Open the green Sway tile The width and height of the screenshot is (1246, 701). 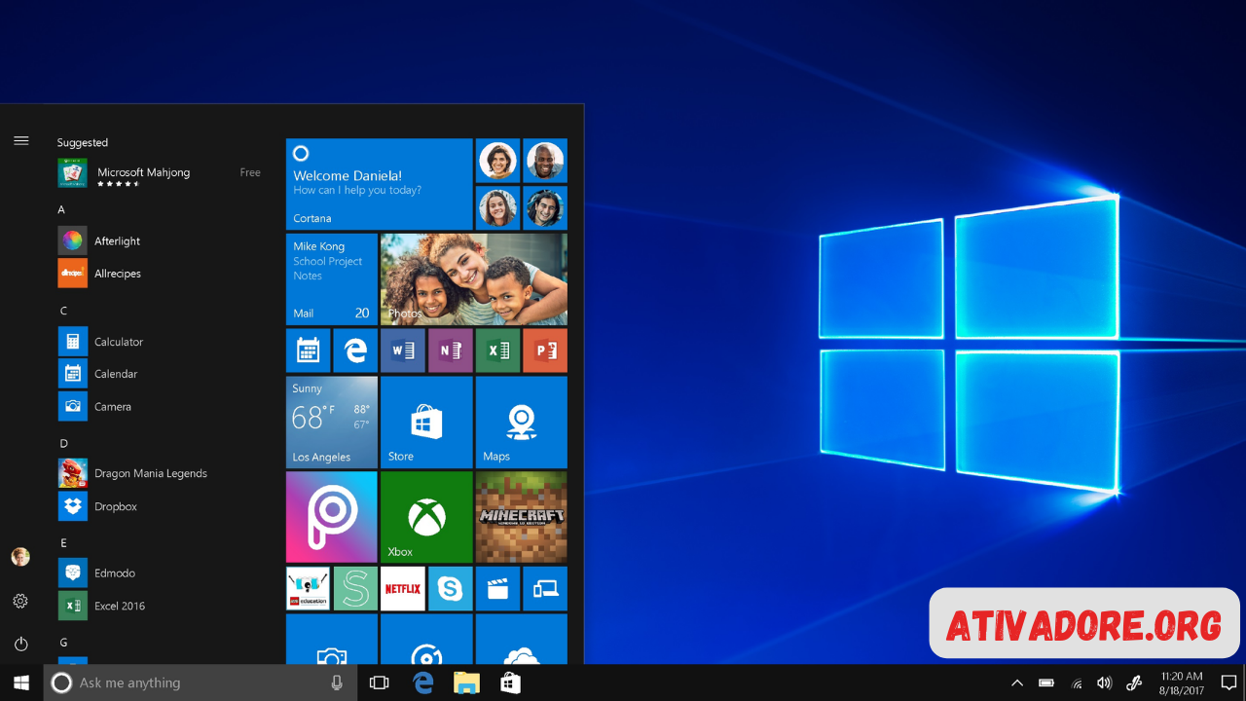[355, 588]
